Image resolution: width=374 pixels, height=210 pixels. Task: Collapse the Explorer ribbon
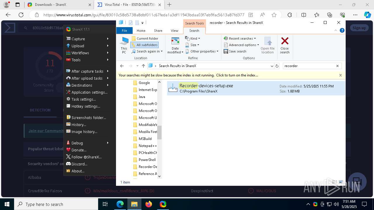click(336, 30)
